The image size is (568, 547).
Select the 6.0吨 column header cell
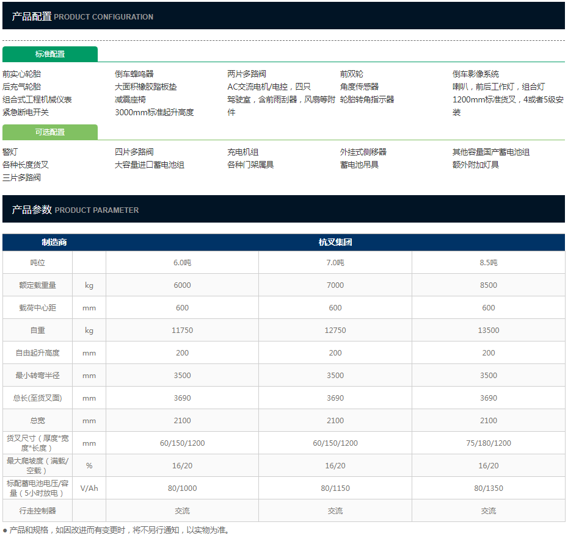pyautogui.click(x=182, y=263)
